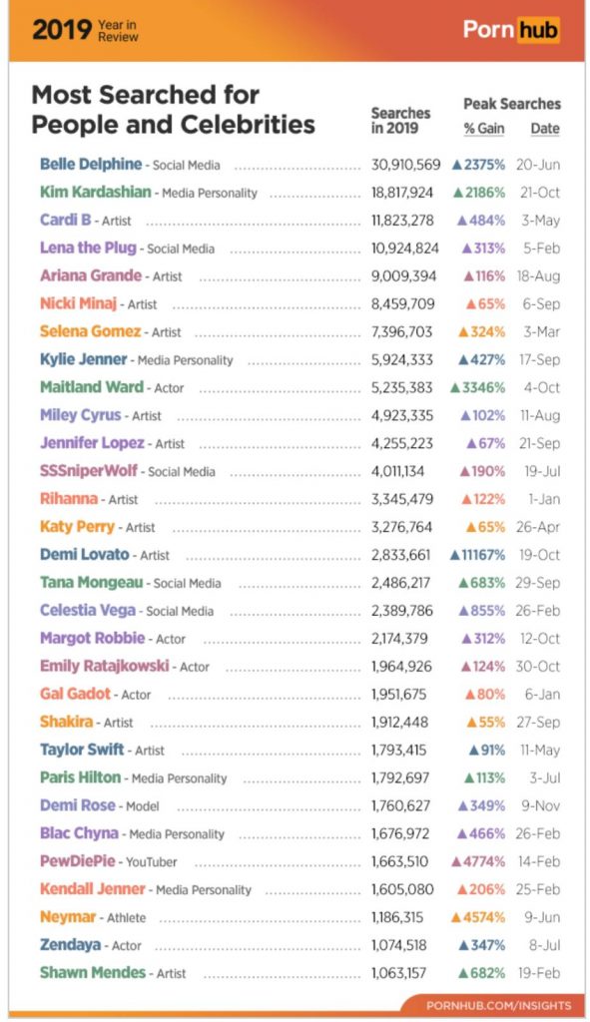Click the pink arrow beside PewDiePie's 4774%

click(456, 861)
